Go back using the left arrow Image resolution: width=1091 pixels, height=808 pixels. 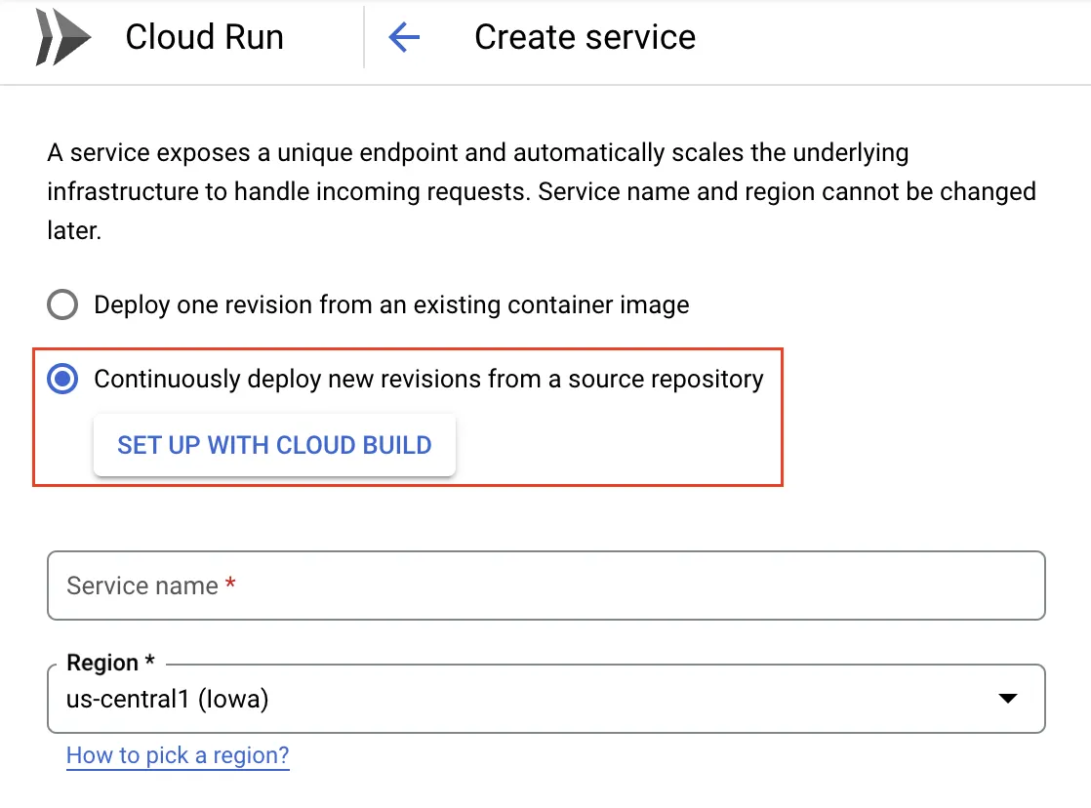(403, 38)
